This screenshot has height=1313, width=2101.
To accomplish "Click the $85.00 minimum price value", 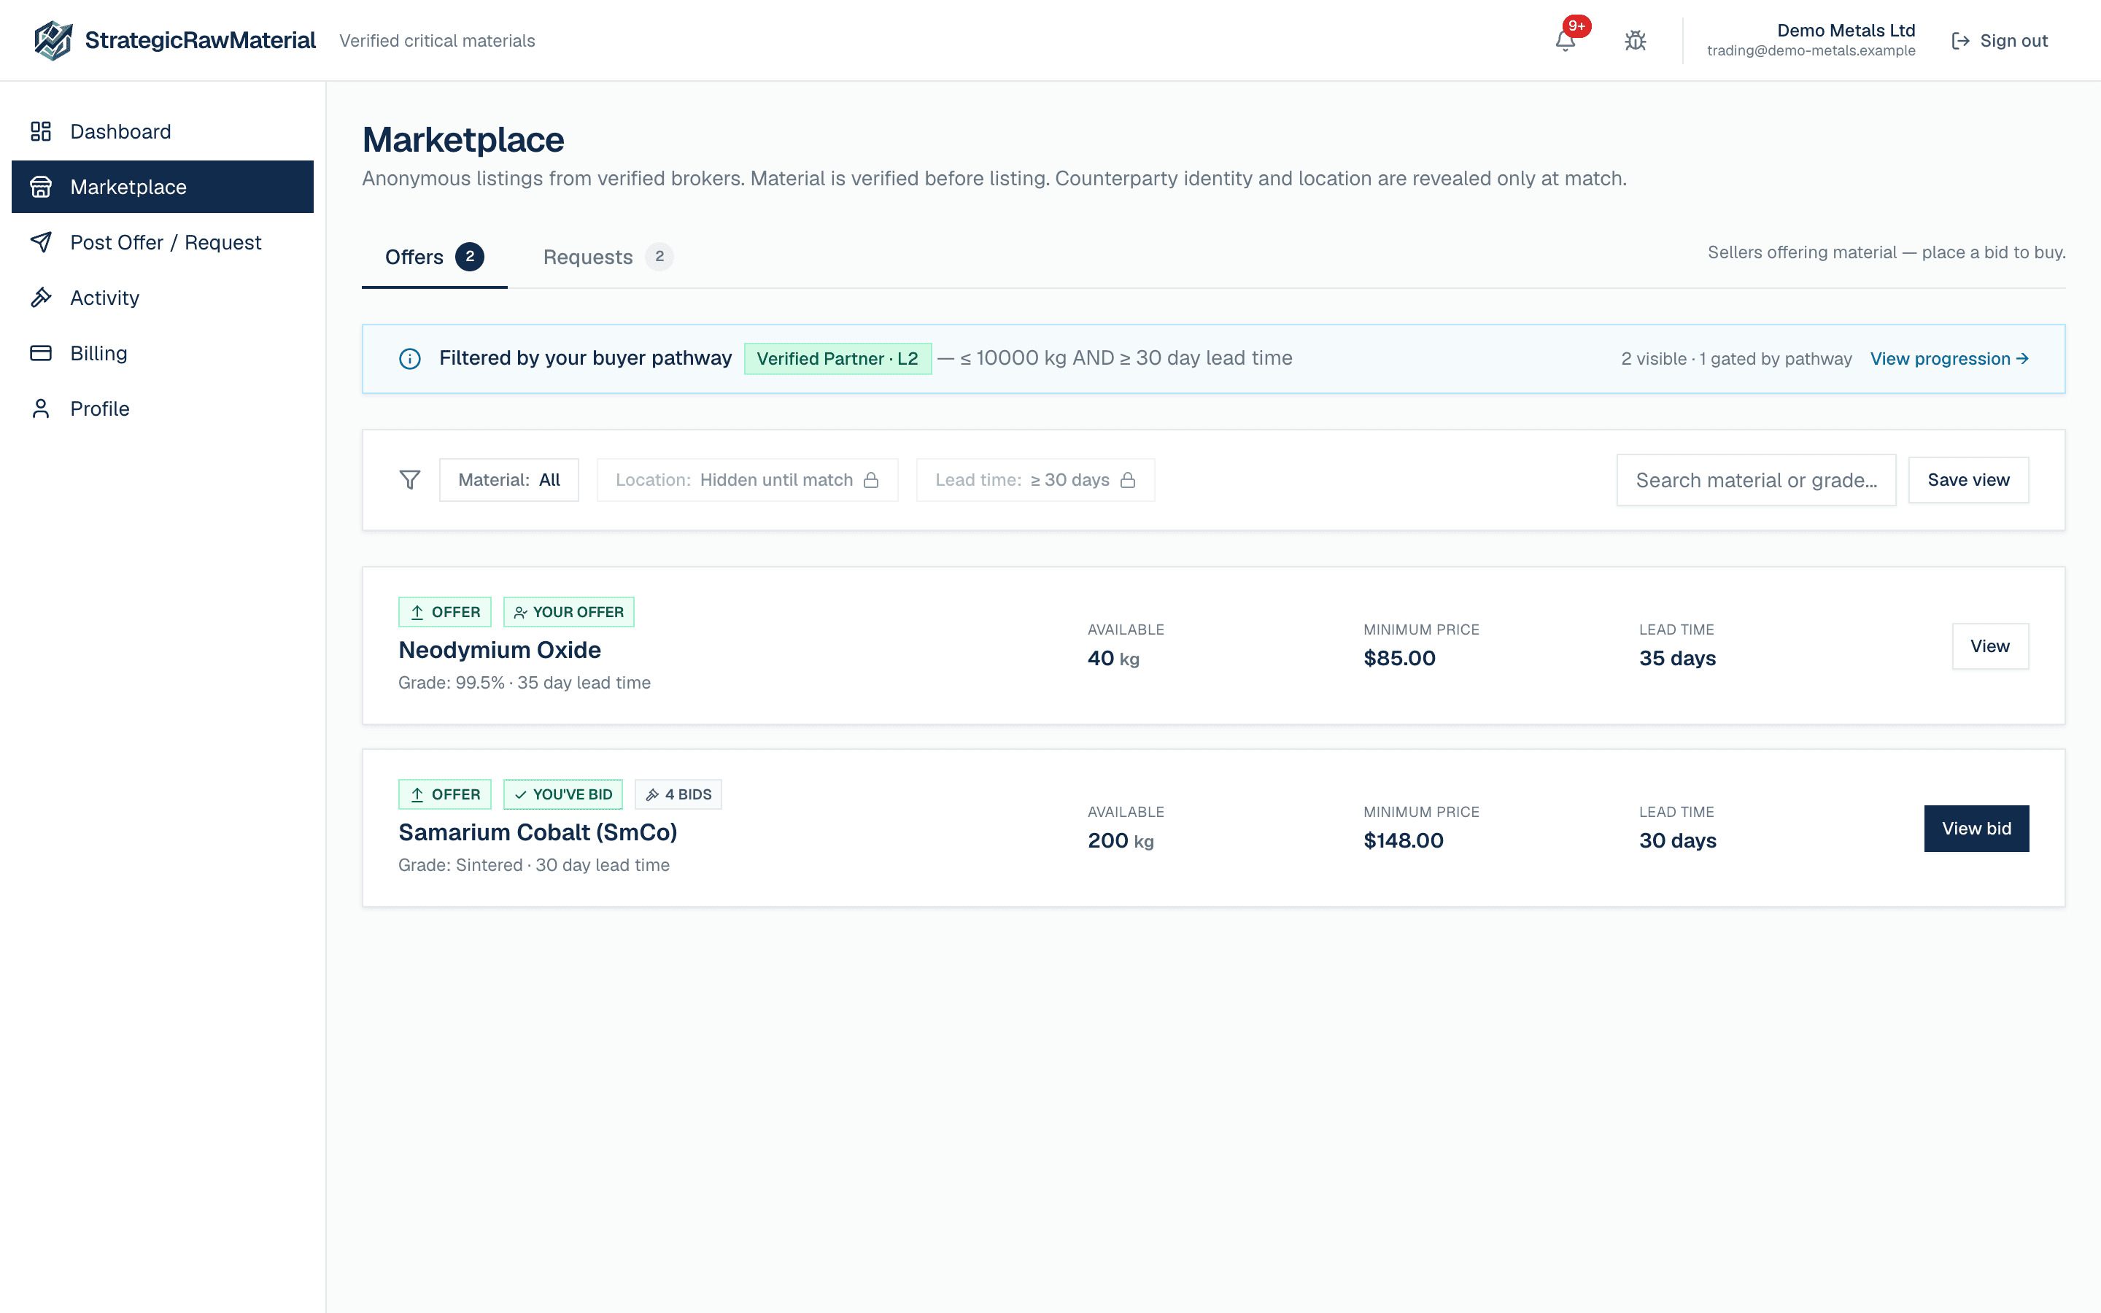I will coord(1399,658).
